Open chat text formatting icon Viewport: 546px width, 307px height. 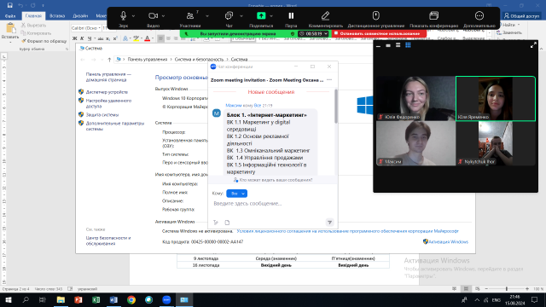pos(216,223)
